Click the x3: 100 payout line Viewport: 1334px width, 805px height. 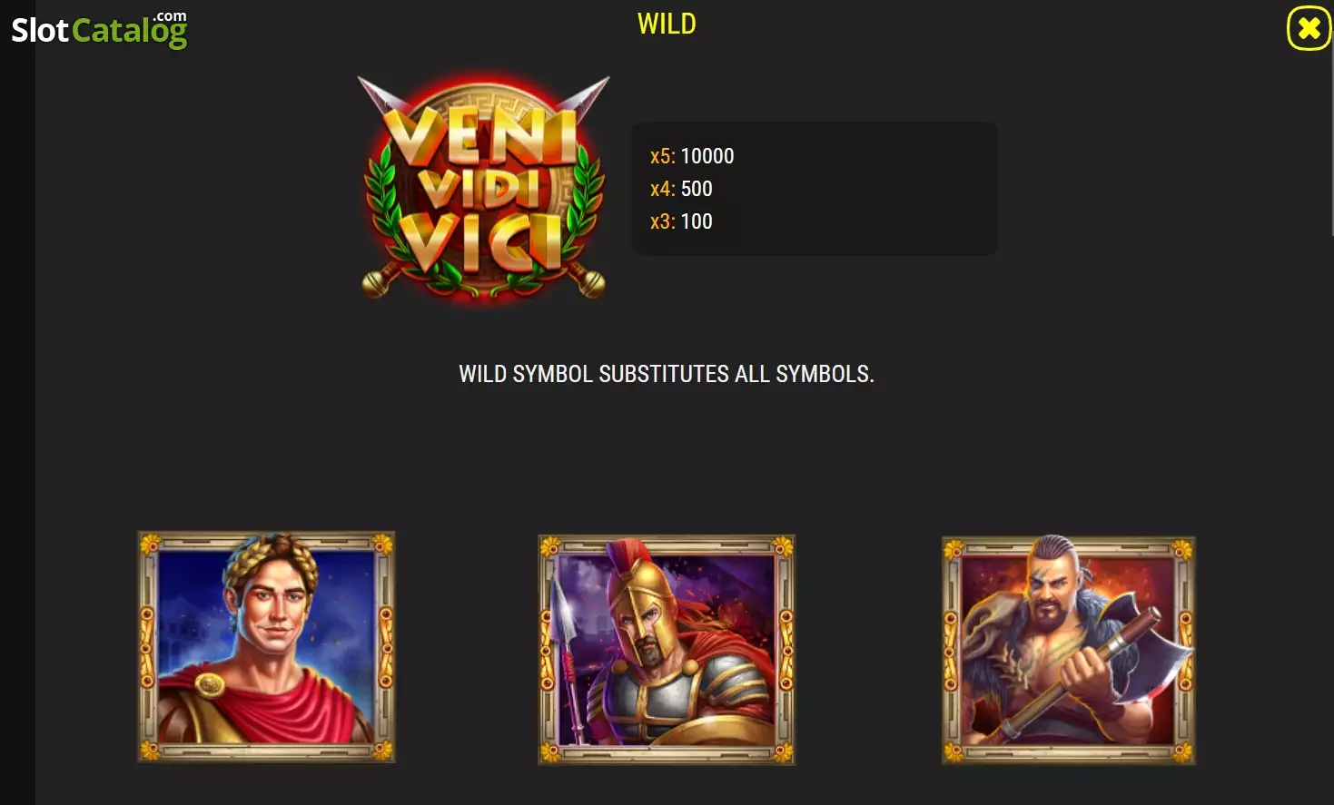[681, 221]
